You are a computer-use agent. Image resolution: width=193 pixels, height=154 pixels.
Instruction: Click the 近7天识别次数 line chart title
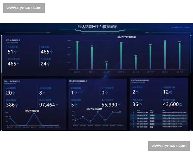[x=94, y=109]
